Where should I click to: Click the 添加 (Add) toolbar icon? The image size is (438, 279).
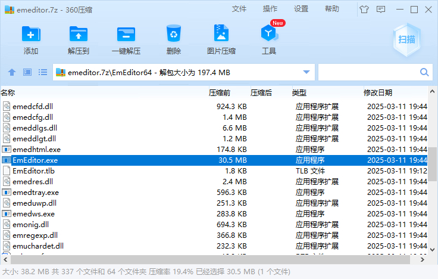click(x=31, y=35)
